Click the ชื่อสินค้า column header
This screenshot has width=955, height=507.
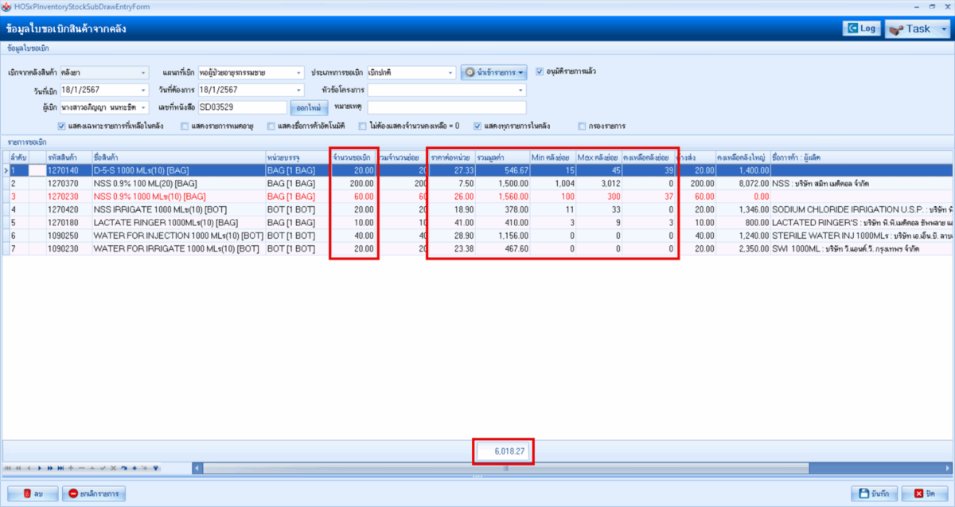(x=177, y=158)
